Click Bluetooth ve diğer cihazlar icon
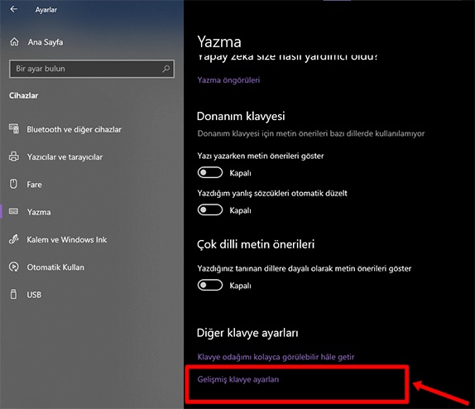This screenshot has height=409, width=475. coord(14,129)
